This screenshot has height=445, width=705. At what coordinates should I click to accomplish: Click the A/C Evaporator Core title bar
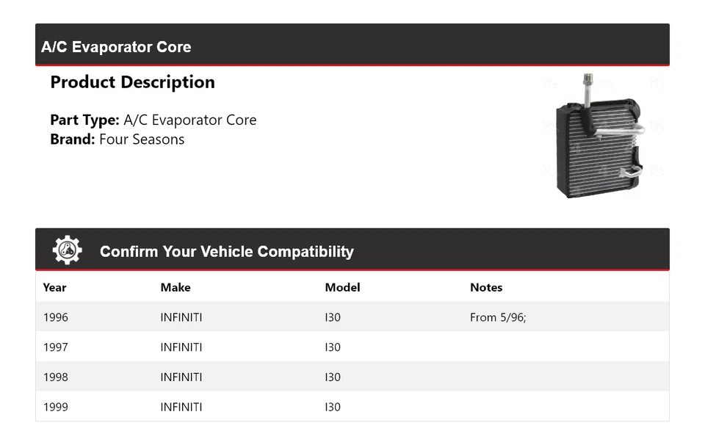tap(116, 47)
